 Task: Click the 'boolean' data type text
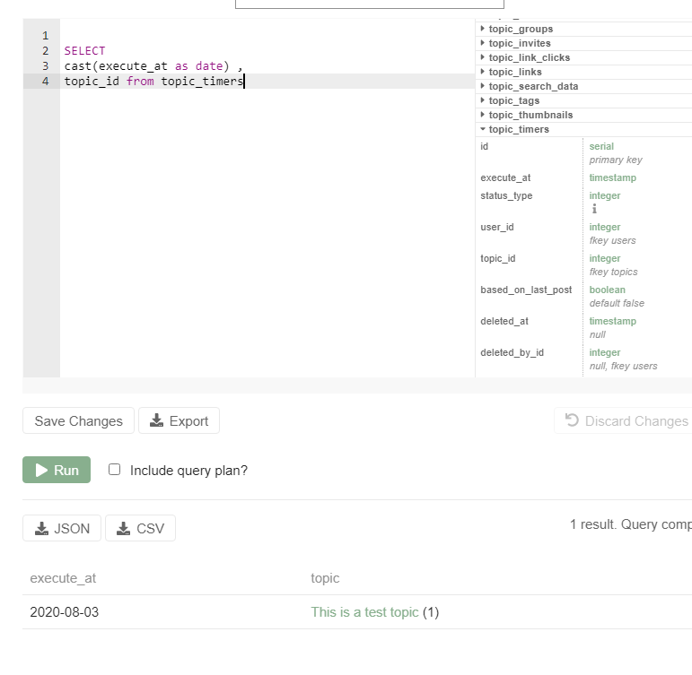607,290
